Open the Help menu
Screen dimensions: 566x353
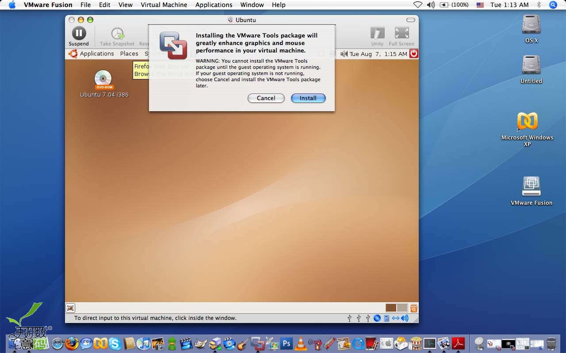(x=279, y=5)
